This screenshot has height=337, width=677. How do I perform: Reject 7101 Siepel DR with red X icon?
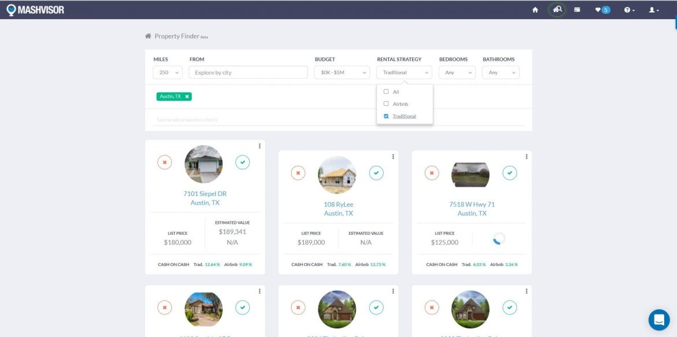tap(165, 162)
